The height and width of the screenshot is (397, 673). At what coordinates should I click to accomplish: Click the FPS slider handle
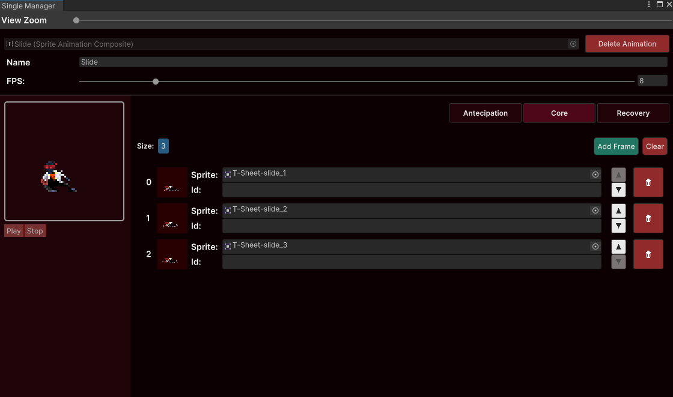point(156,82)
